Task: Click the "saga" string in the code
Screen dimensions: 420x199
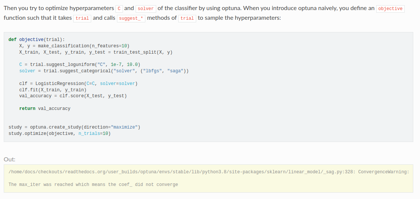Action: click(x=175, y=71)
